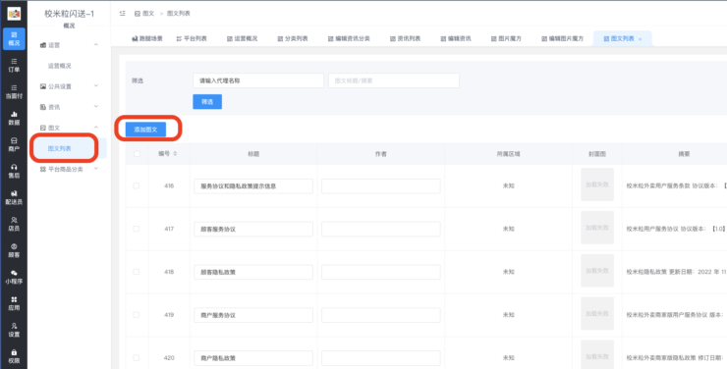Click the app logo at the sidebar top
The image size is (727, 369).
click(x=14, y=14)
